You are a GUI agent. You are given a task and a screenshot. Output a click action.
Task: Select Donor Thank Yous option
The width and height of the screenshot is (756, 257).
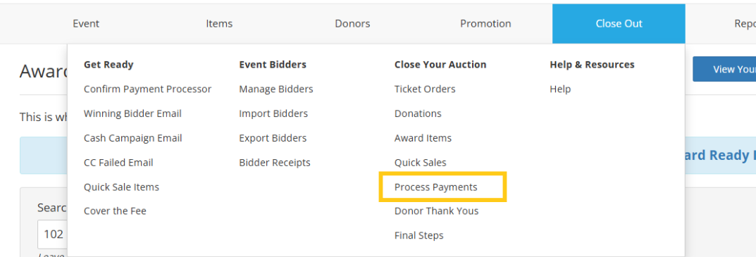(436, 211)
